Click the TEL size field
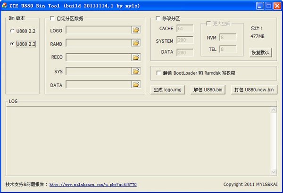 click(x=228, y=49)
